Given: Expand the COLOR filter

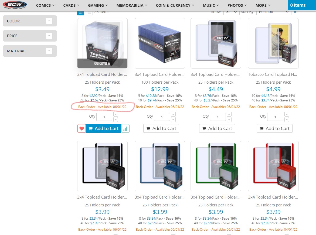Looking at the screenshot, I should point(30,21).
